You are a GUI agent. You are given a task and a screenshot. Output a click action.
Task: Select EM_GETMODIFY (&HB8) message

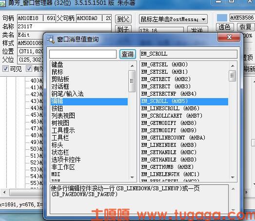184,123
